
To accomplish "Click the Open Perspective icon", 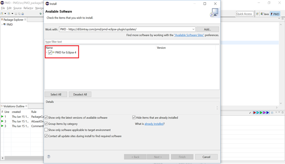I will pos(257,14).
